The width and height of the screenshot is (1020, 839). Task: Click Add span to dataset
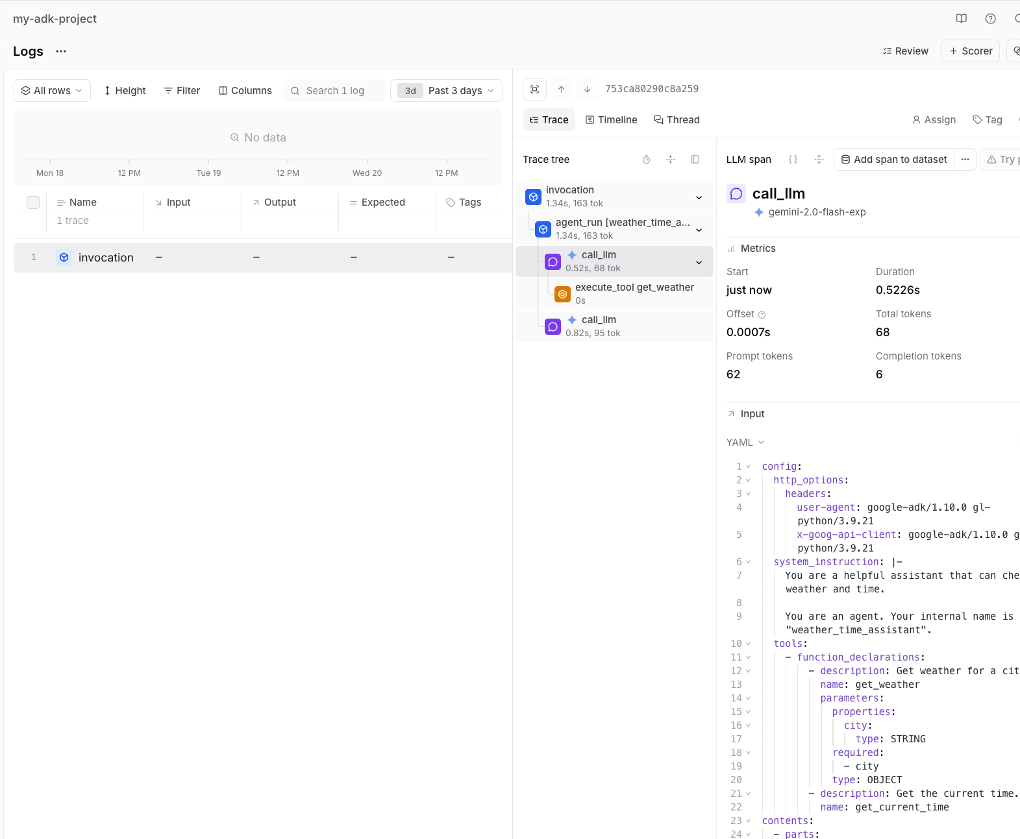click(x=894, y=160)
